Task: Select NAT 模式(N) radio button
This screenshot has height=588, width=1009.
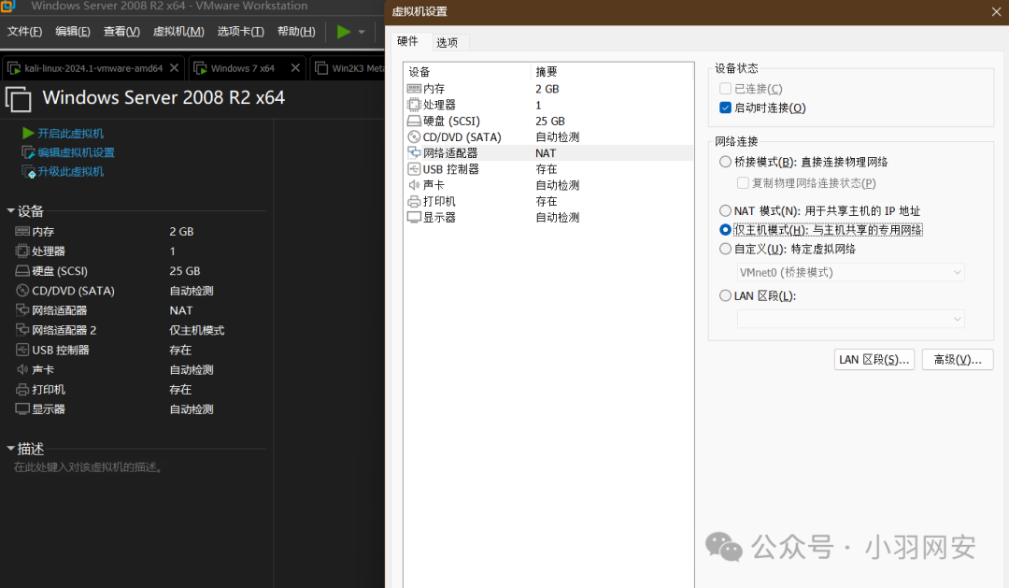Action: [x=725, y=210]
